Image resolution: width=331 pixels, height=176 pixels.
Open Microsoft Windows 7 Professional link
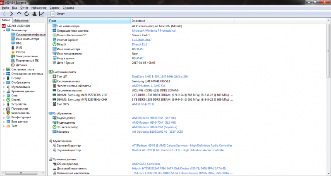click(x=154, y=31)
